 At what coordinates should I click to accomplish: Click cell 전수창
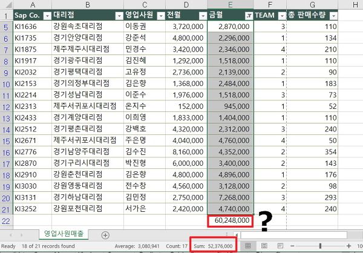click(x=145, y=186)
